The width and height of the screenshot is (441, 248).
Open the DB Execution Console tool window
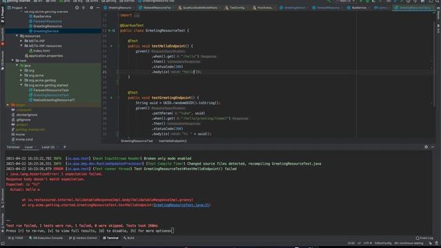[46, 238]
